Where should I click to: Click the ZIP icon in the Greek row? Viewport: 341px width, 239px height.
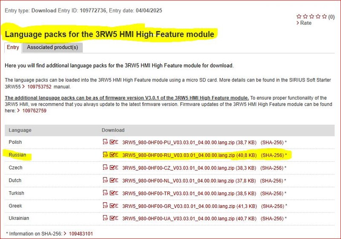(x=105, y=205)
